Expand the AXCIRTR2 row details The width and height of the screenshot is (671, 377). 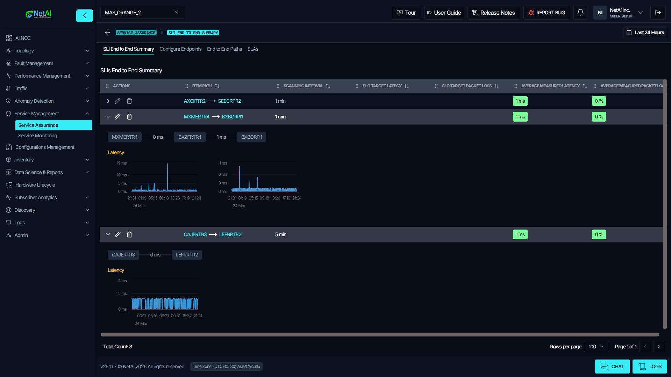(108, 101)
